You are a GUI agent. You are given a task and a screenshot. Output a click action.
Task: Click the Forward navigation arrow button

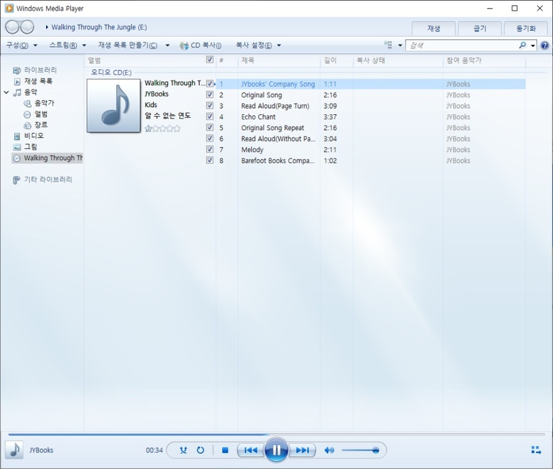coord(27,27)
